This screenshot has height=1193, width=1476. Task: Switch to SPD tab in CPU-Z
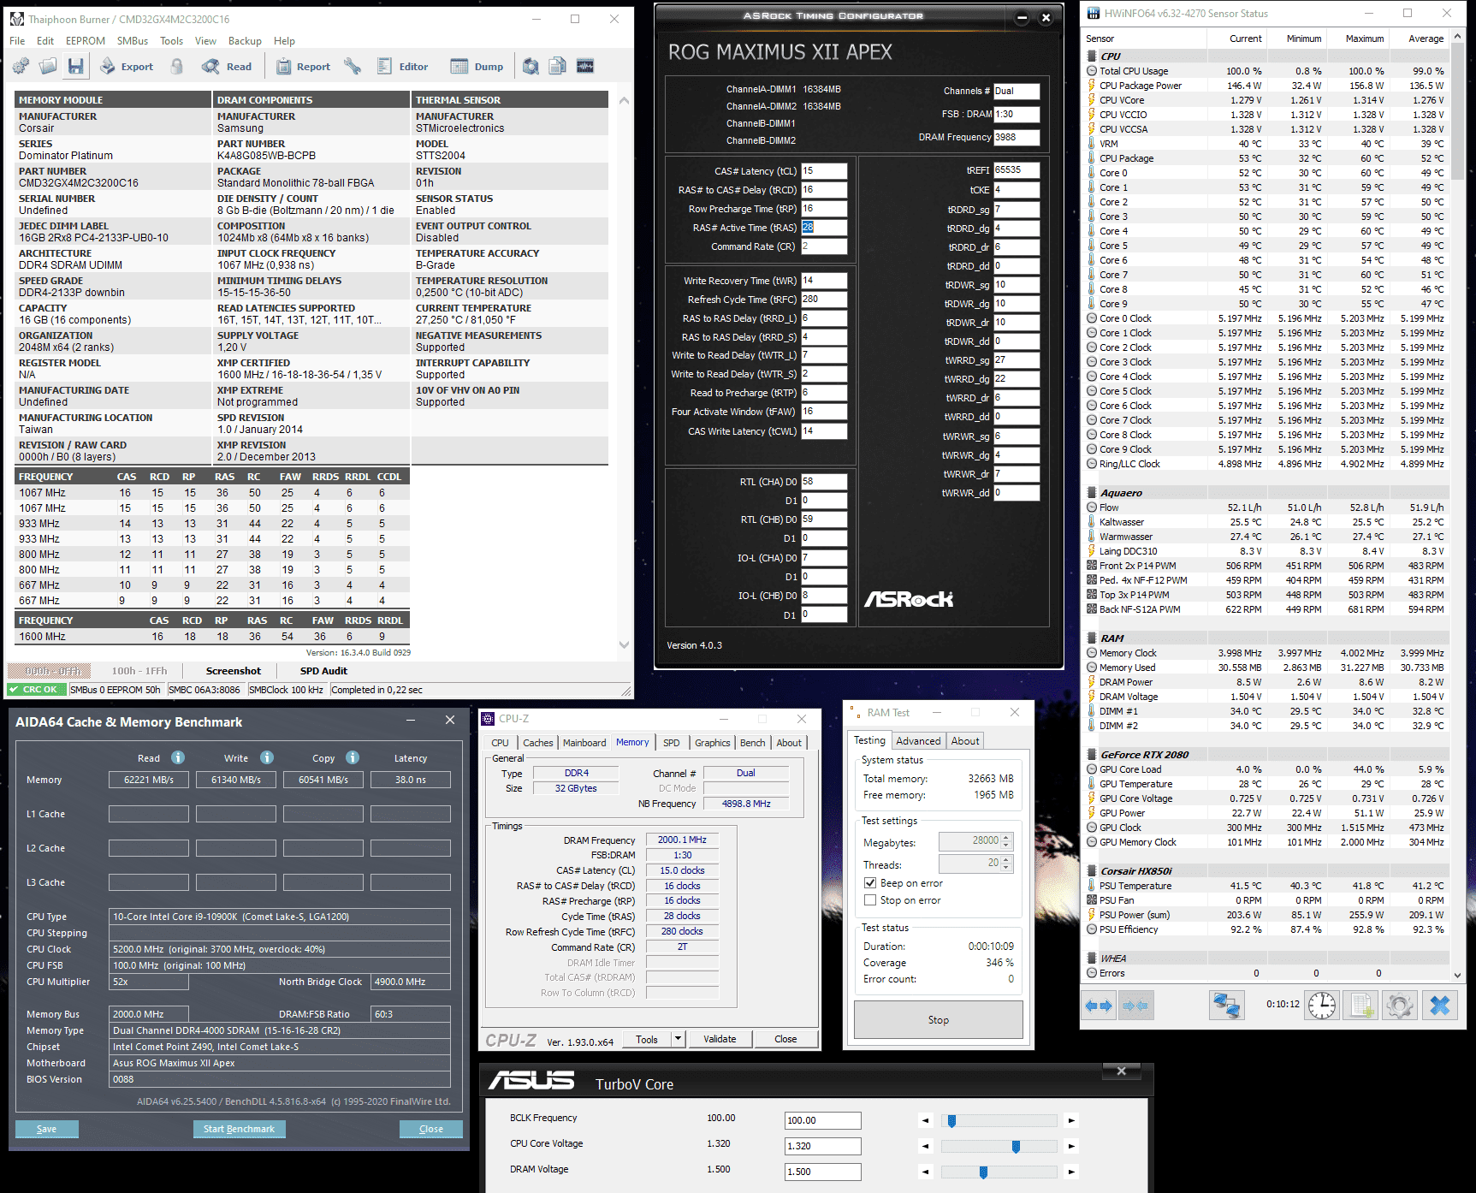coord(672,743)
